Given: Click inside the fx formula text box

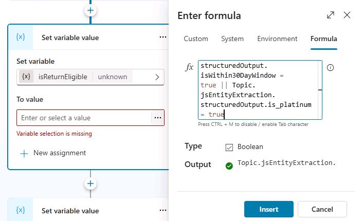Looking at the screenshot, I should (259, 90).
